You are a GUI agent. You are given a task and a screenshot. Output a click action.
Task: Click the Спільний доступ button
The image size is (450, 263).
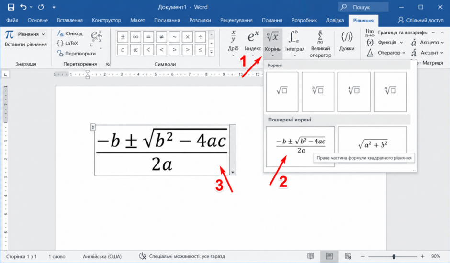(420, 20)
